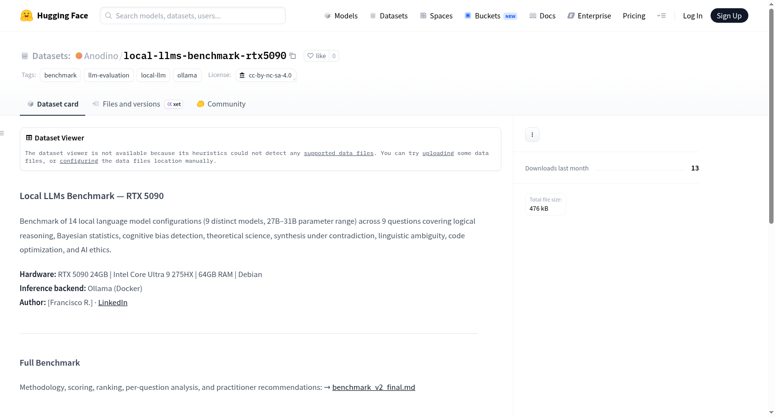Select the local-llm tag

(153, 75)
